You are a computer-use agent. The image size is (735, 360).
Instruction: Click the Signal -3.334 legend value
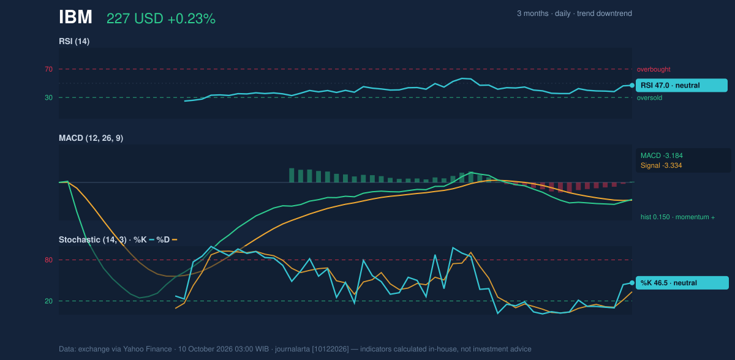point(661,165)
